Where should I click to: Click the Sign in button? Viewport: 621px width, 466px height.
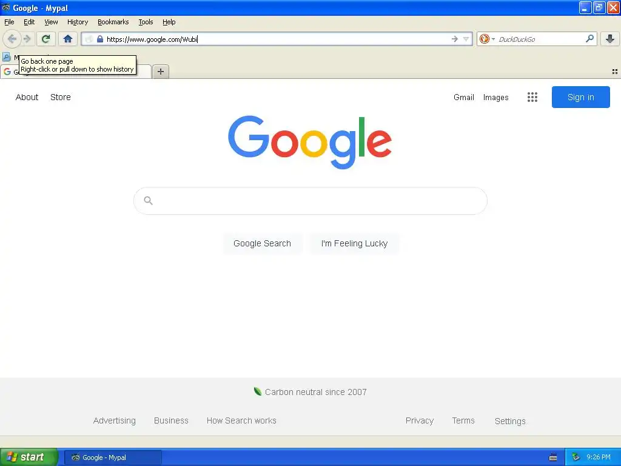(x=580, y=97)
